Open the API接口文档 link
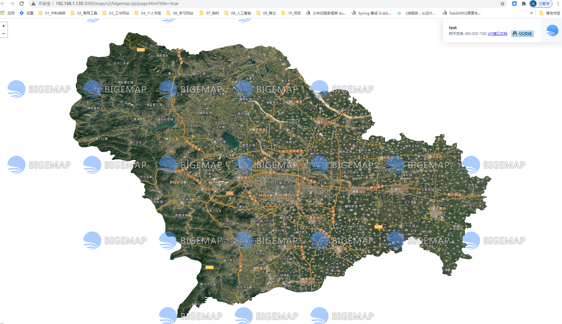Viewport: 562px width, 324px height. [x=497, y=34]
